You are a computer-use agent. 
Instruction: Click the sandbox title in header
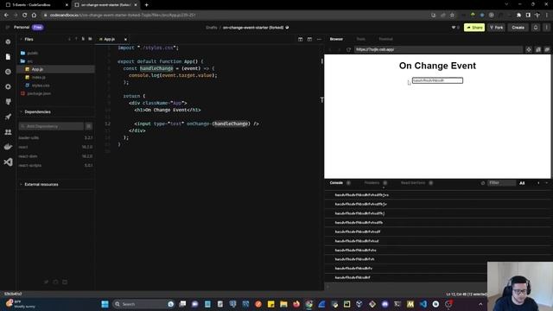pos(253,28)
